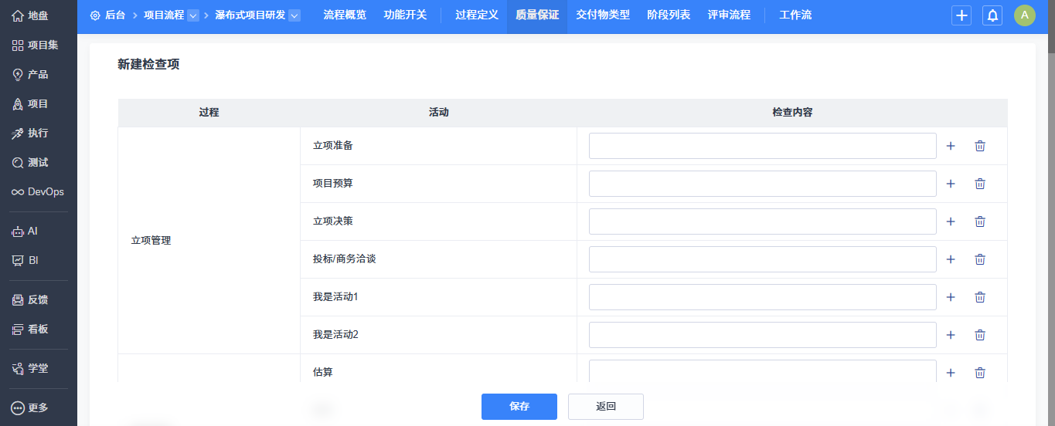This screenshot has height=426, width=1055.
Task: Focus the 检查内容 field for 投标/商务洽谈
Action: pos(762,259)
